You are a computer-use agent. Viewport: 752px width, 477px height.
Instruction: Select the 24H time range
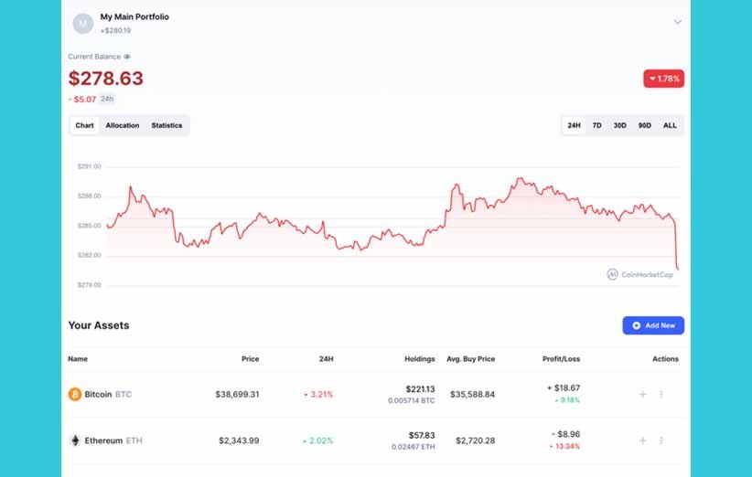(x=574, y=125)
